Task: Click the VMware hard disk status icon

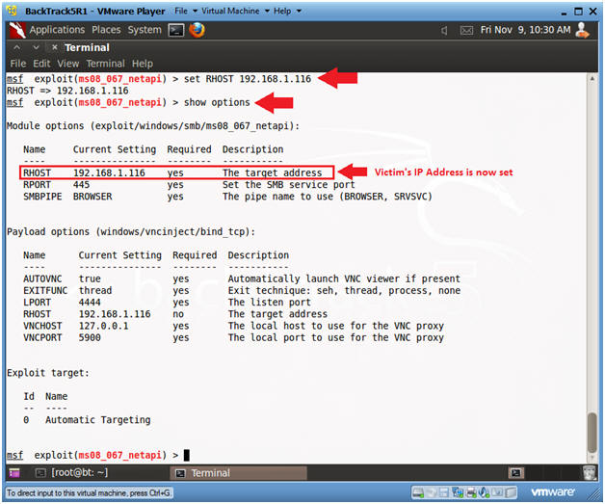Action: [418, 492]
